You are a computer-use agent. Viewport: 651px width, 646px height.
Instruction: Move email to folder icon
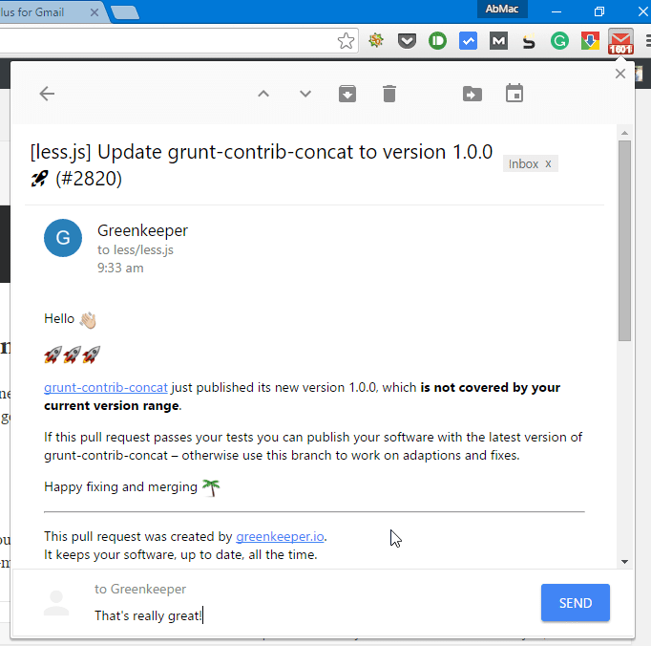472,94
